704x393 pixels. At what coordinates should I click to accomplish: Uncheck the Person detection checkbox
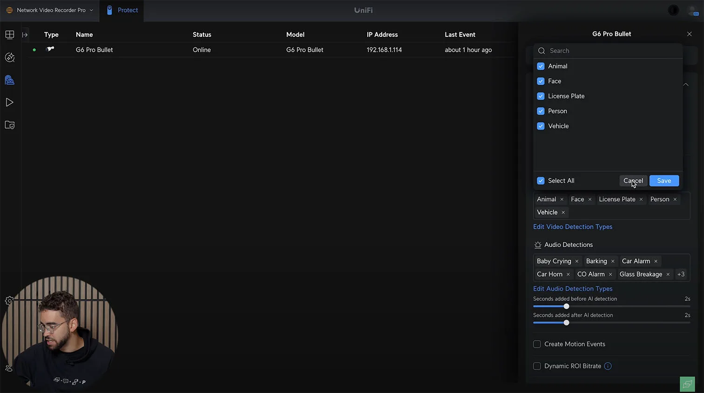(x=541, y=111)
